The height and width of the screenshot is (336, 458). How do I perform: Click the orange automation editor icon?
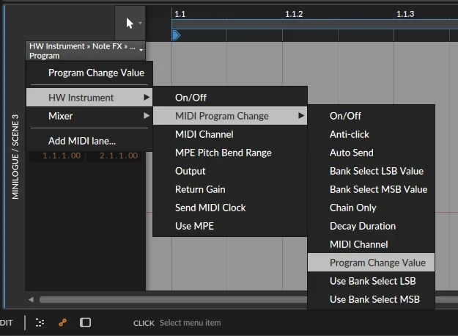(x=63, y=323)
